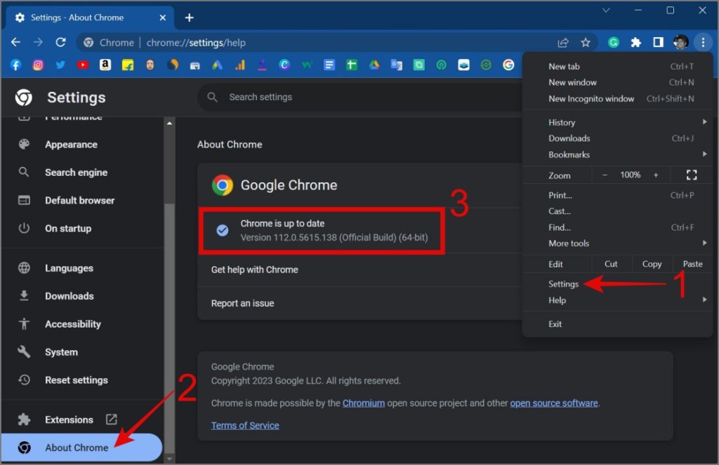Increase zoom with the plus button
Screen dimensions: 719x465
656,175
